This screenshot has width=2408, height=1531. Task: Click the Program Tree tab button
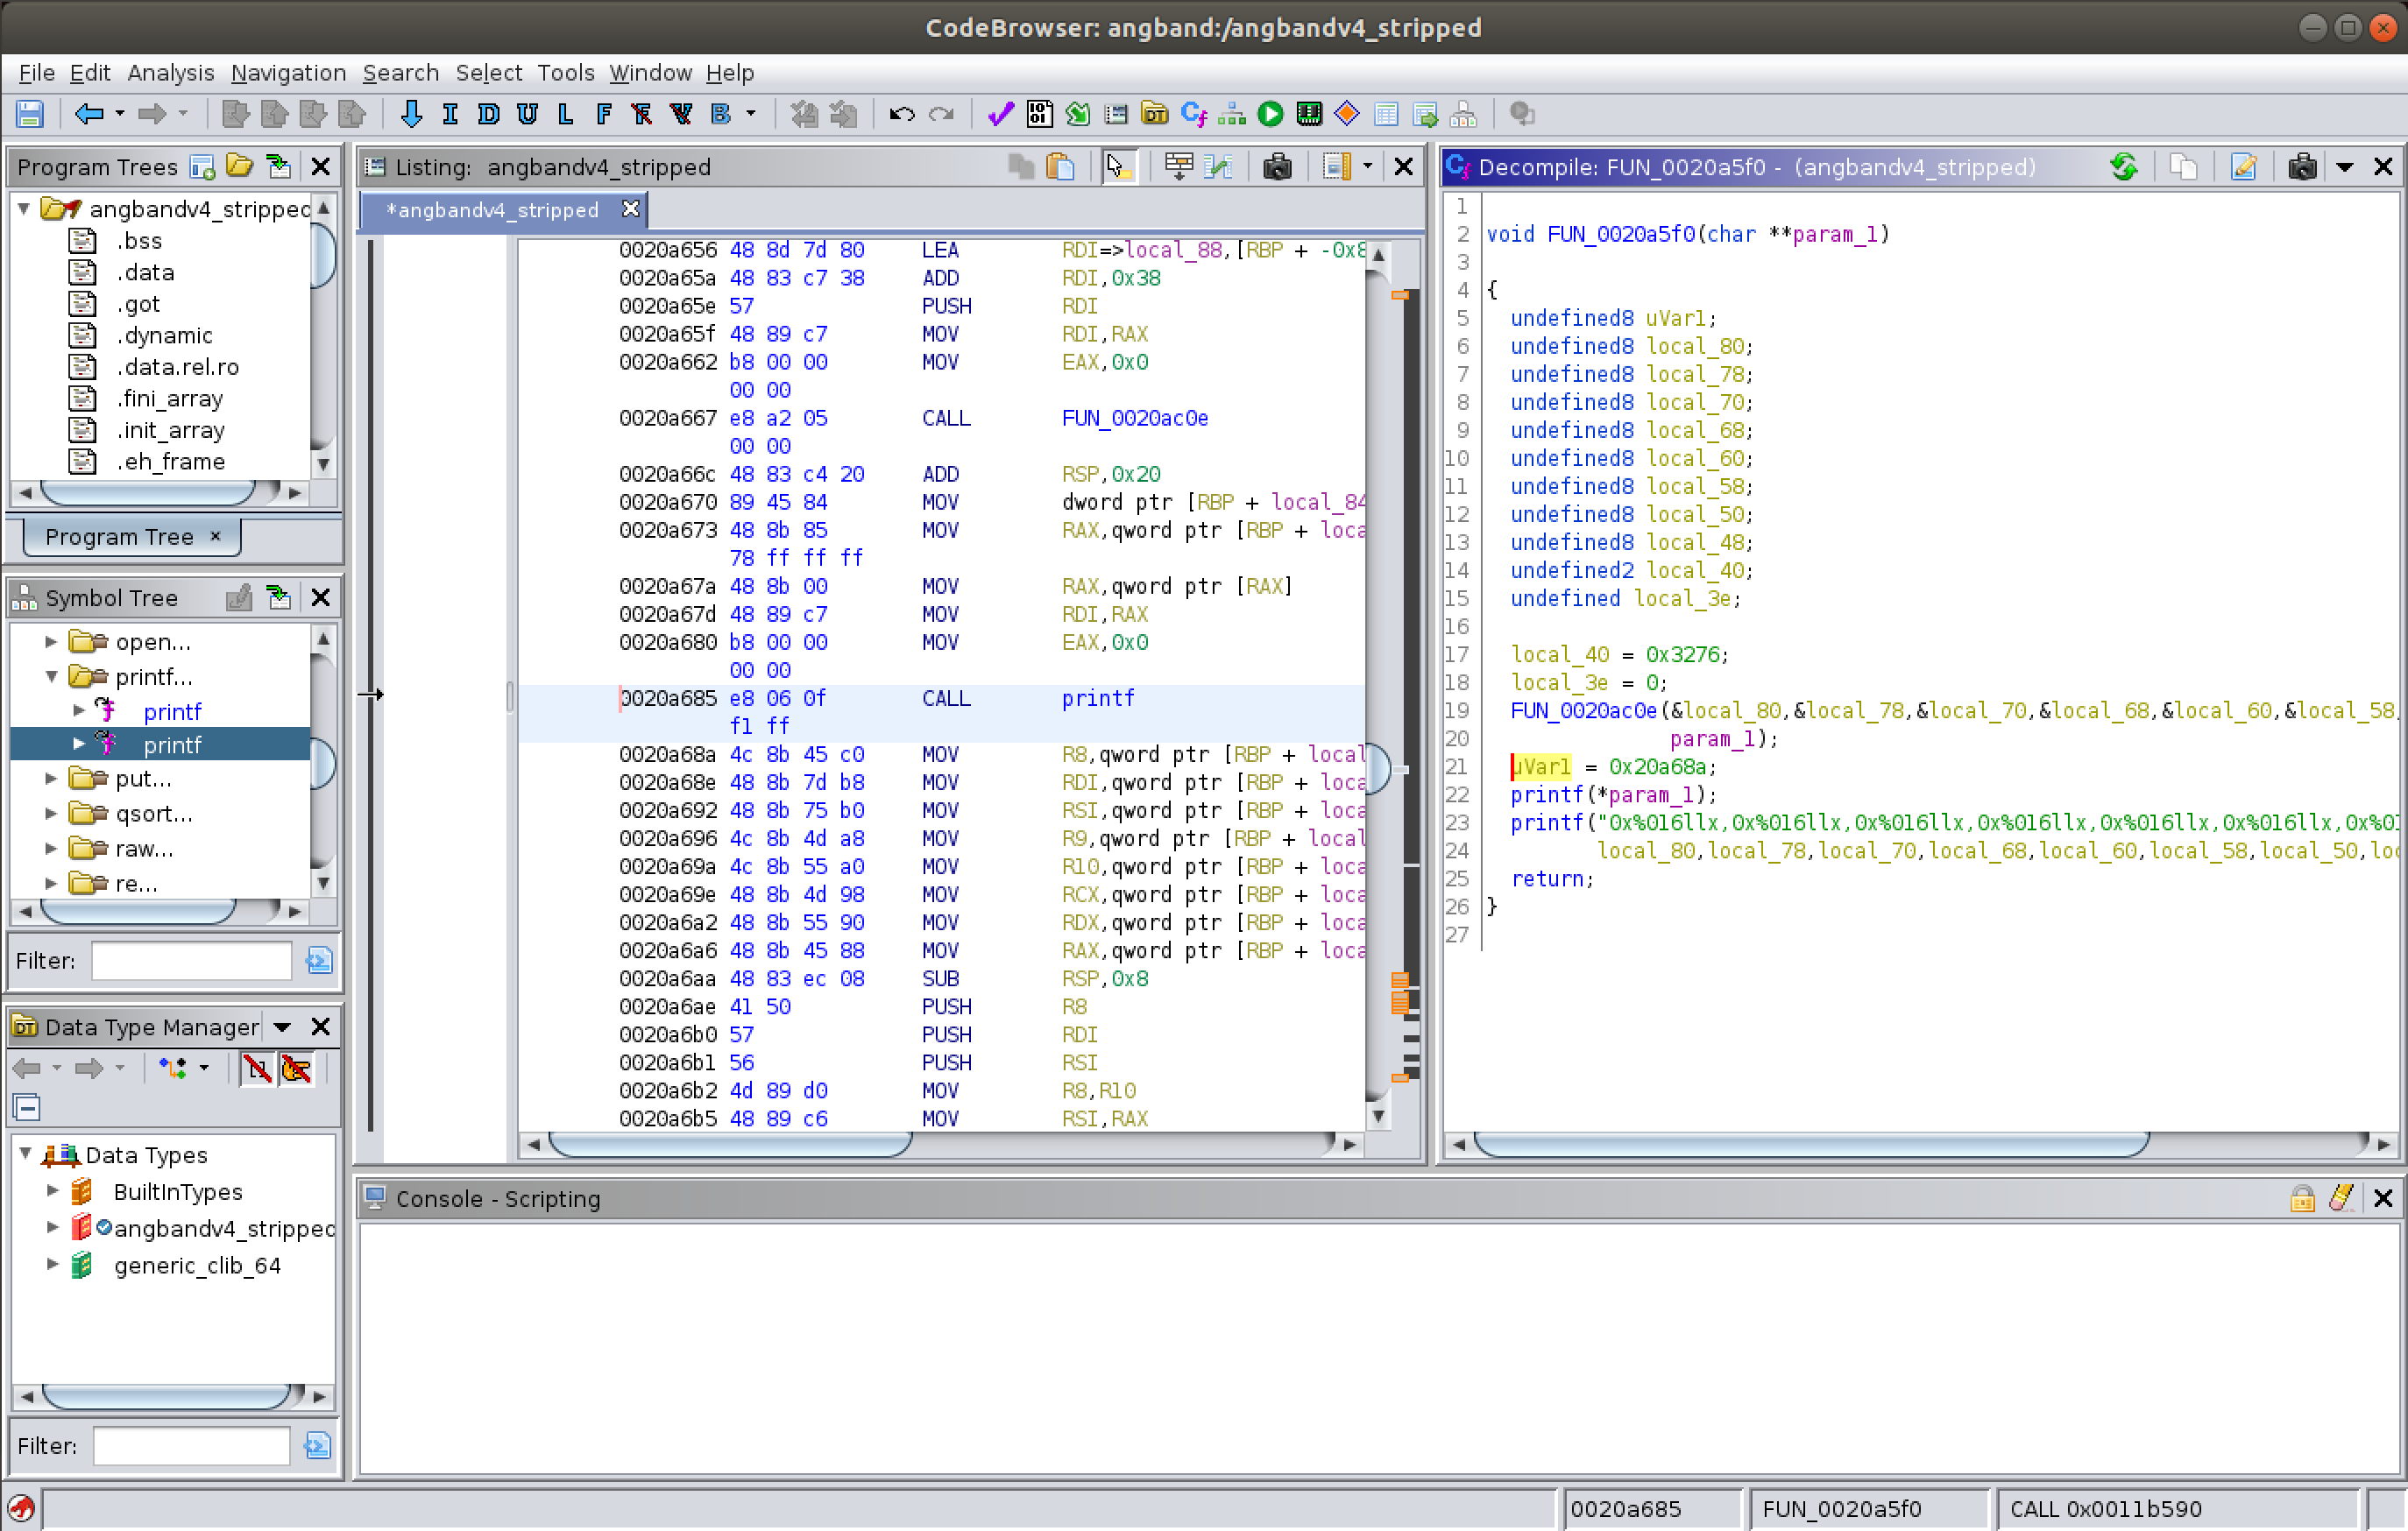[x=119, y=537]
